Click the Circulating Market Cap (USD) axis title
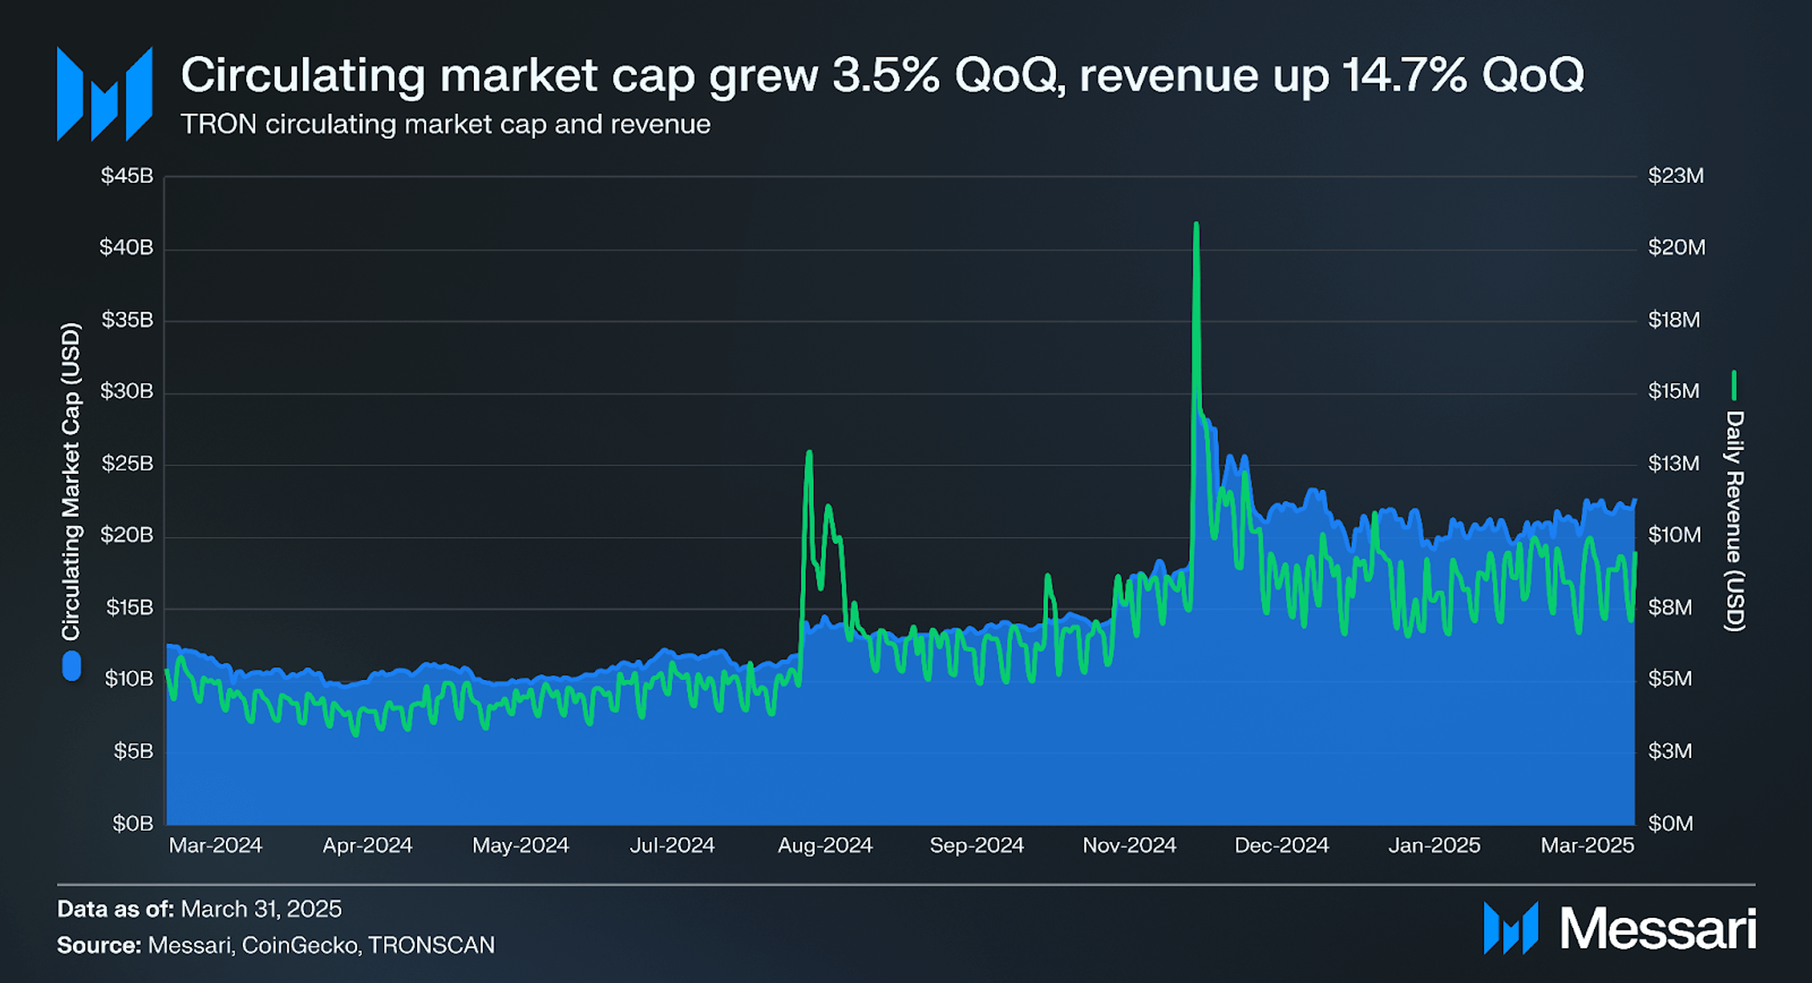This screenshot has height=983, width=1812. (x=70, y=481)
